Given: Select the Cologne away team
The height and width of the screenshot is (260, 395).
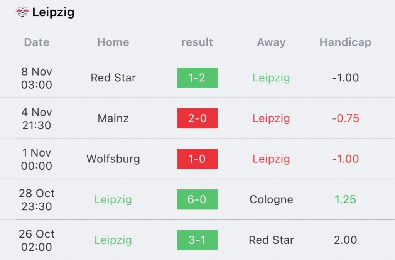Looking at the screenshot, I should [271, 199].
